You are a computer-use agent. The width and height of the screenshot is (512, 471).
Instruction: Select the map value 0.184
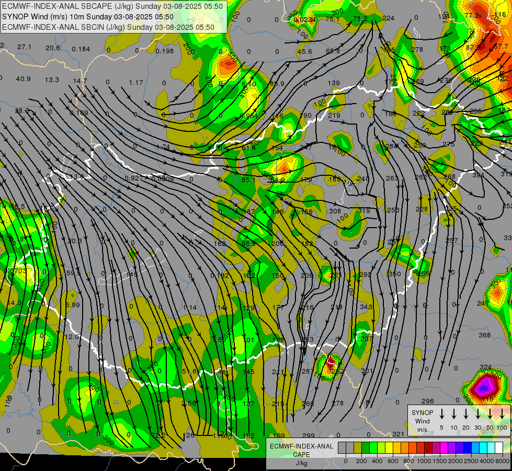[x=81, y=49]
